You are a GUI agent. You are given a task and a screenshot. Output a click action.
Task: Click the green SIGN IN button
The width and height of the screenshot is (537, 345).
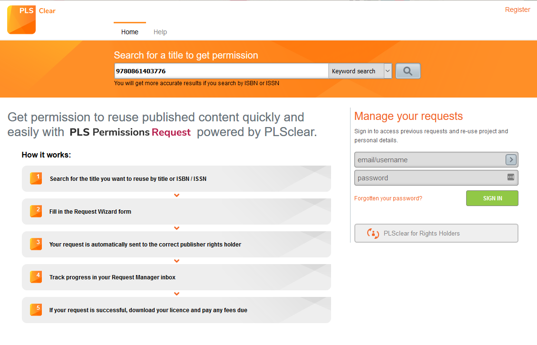(x=492, y=198)
